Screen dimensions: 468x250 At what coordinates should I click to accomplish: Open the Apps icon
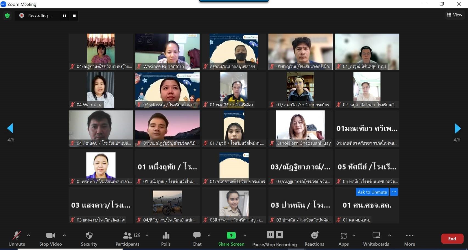[343, 239]
